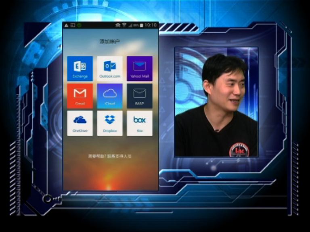The image size is (310, 232).
Task: Choose the Dropbox tile
Action: pos(110,123)
